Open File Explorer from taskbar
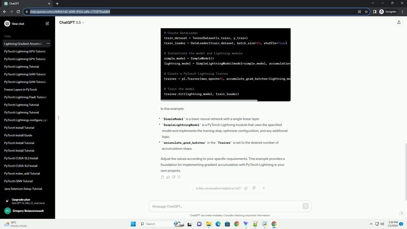Image resolution: width=407 pixels, height=229 pixels. click(x=209, y=224)
